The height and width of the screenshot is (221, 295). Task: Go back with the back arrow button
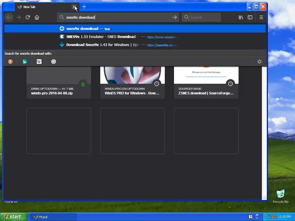click(9, 17)
